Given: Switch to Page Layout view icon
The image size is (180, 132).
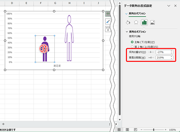Looking at the screenshot, I should click(127, 130).
